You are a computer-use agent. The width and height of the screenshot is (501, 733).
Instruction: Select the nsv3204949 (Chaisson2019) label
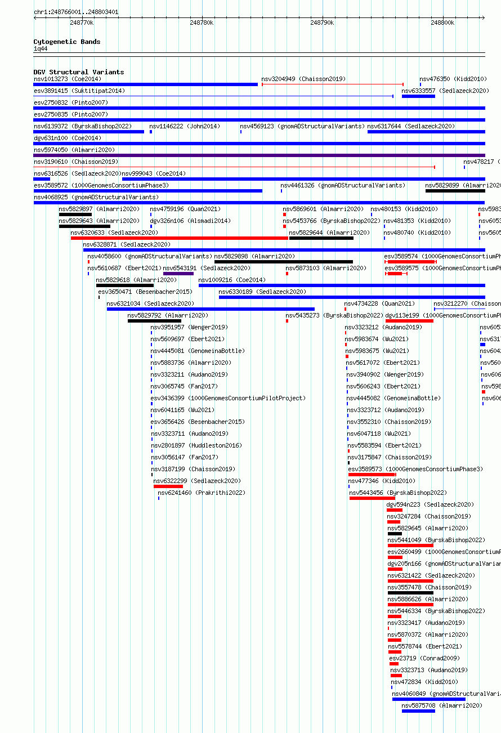(303, 79)
